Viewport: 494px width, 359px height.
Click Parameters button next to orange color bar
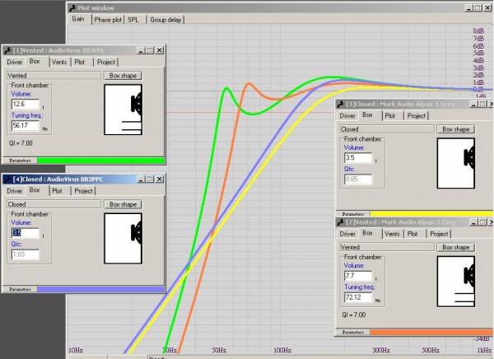pos(353,332)
